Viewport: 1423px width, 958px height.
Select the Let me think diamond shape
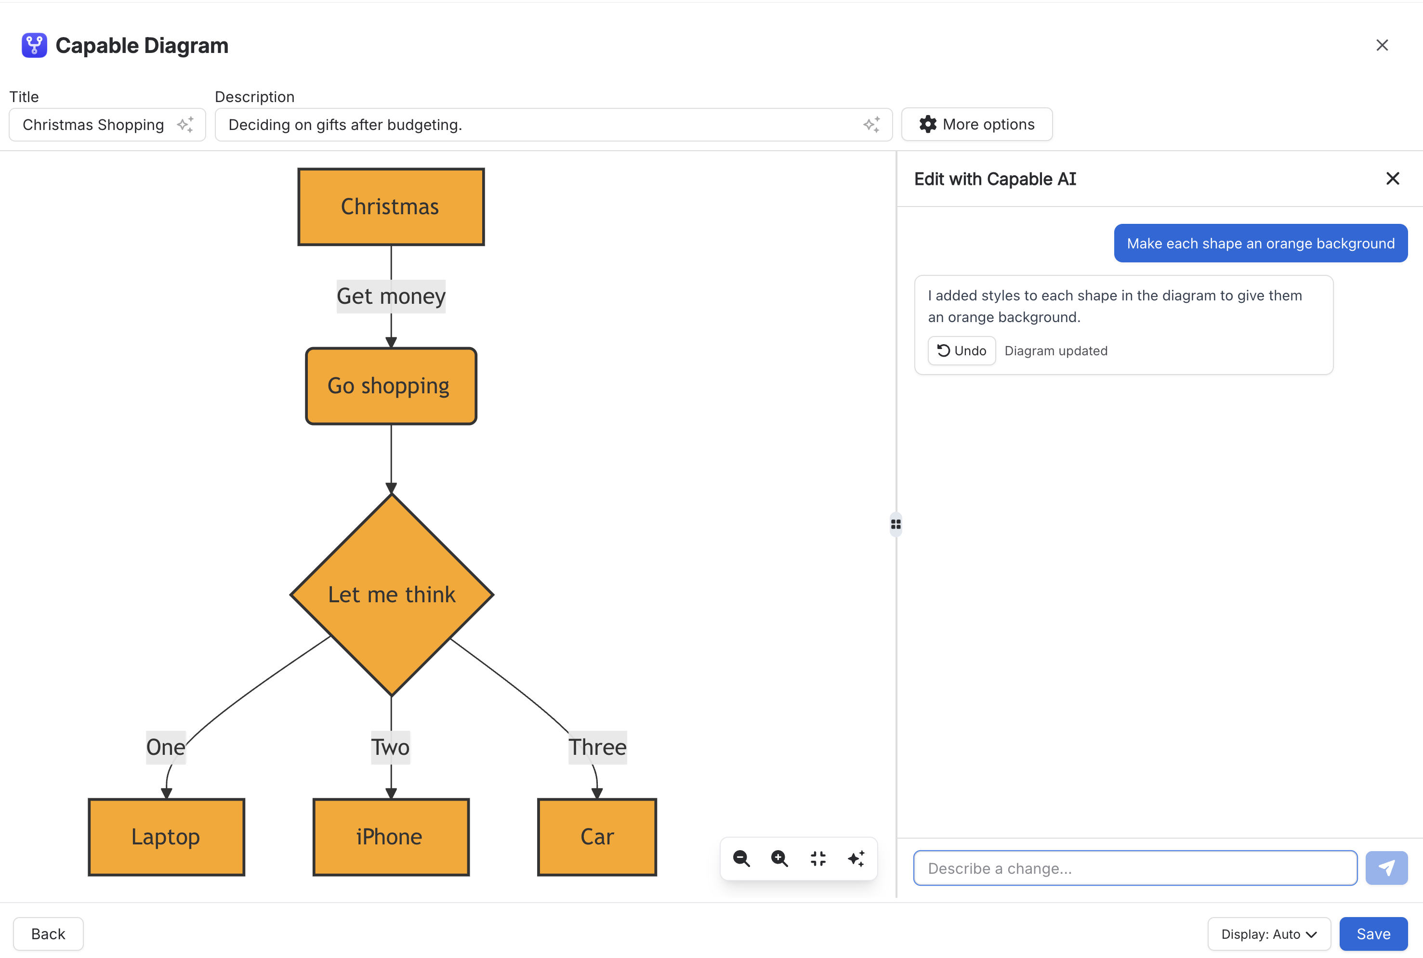pyautogui.click(x=391, y=595)
